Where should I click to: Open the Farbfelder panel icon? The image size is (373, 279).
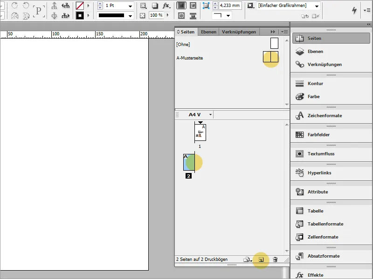click(299, 135)
